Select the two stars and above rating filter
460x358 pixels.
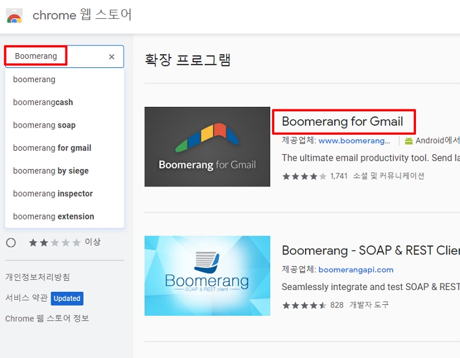click(x=11, y=243)
